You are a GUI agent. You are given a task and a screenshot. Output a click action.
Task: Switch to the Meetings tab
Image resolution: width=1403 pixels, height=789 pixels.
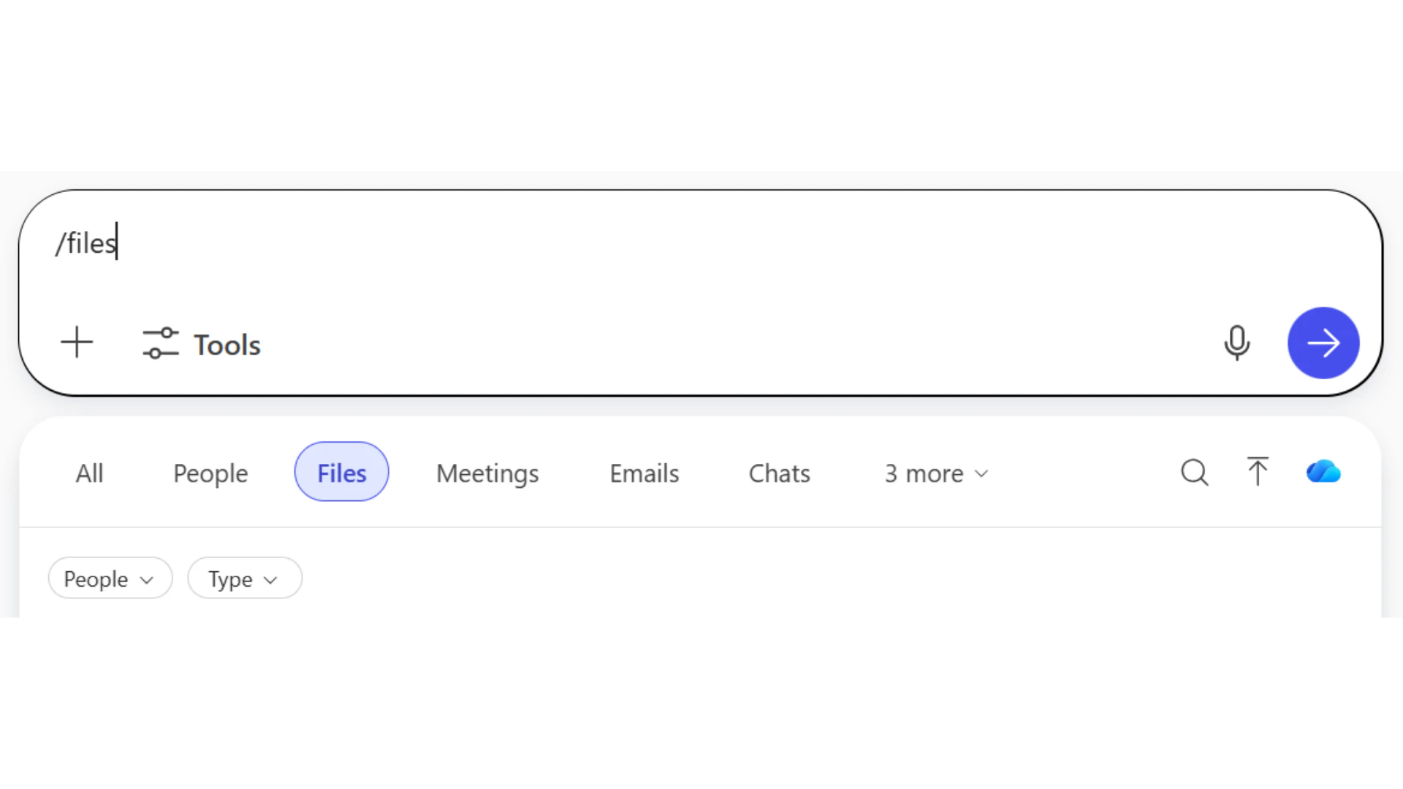coord(487,473)
